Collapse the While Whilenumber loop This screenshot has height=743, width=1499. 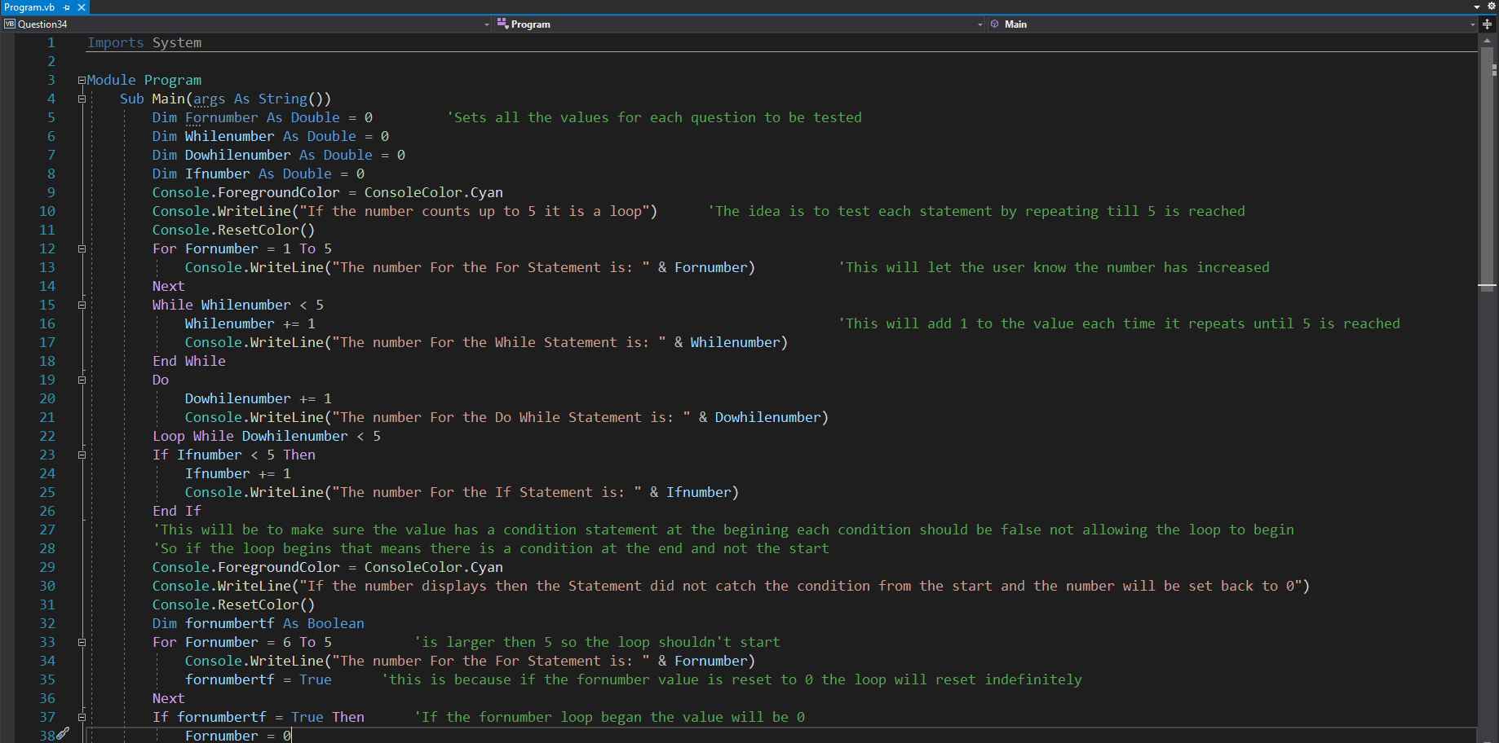tap(82, 305)
